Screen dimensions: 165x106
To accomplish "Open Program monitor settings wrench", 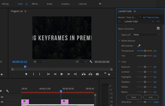I will (x=91, y=62).
